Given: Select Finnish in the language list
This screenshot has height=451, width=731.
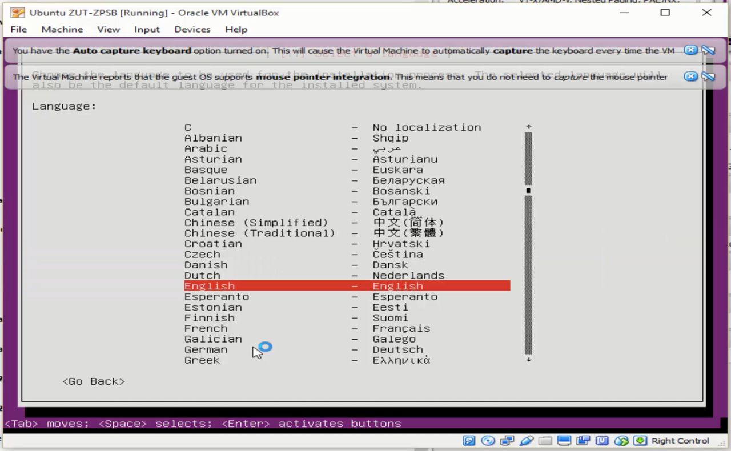Looking at the screenshot, I should [x=296, y=318].
